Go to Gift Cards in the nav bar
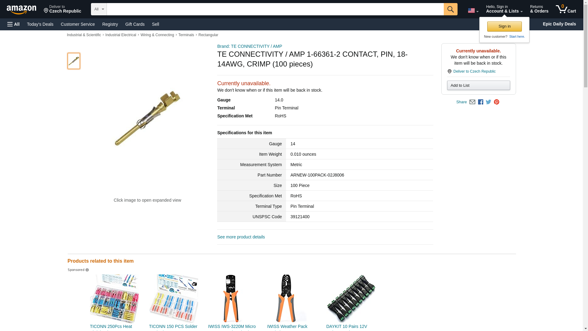This screenshot has height=331, width=588. tap(135, 24)
